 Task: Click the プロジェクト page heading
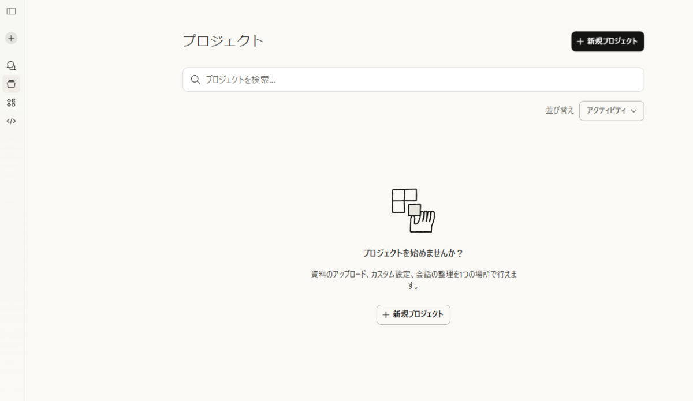pyautogui.click(x=223, y=40)
